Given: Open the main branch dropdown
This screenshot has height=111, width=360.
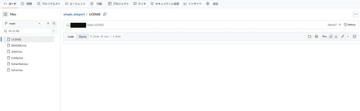Looking at the screenshot, I should pyautogui.click(x=23, y=24).
